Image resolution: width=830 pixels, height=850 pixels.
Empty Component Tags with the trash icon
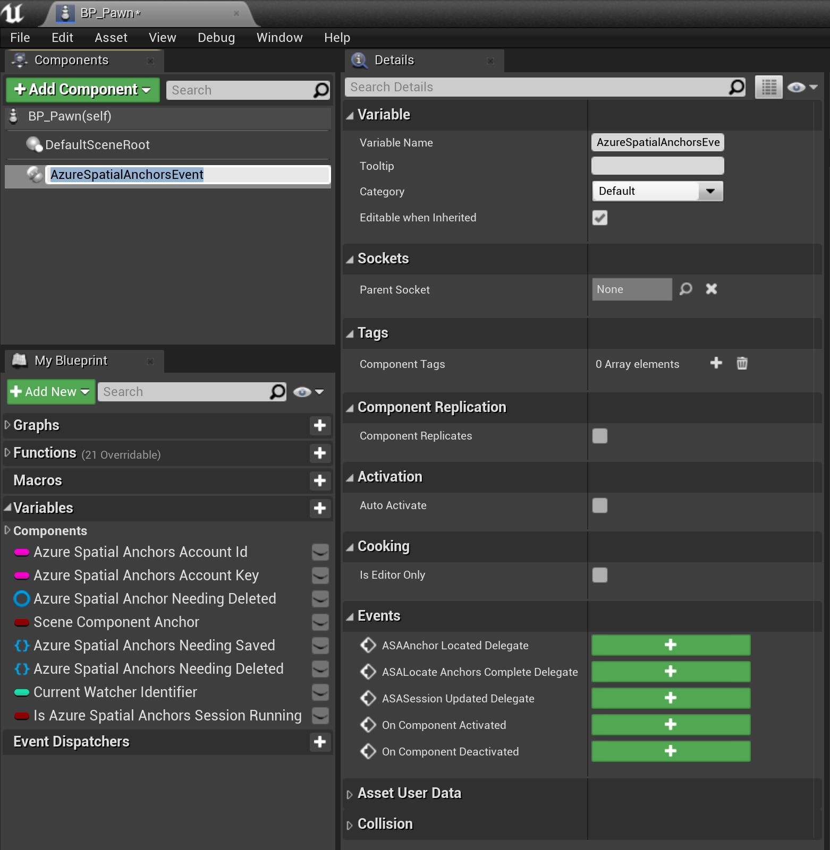[x=742, y=363]
